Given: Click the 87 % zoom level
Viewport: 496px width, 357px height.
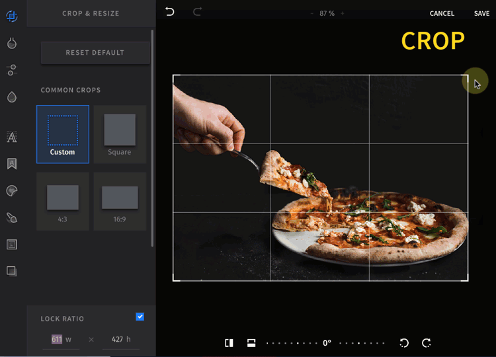Looking at the screenshot, I should tap(327, 13).
